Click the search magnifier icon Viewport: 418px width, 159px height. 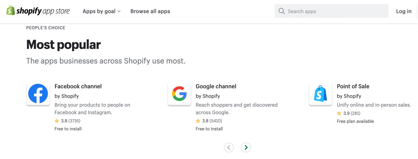point(282,11)
